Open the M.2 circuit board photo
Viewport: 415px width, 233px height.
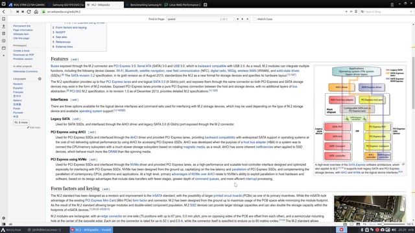[x=370, y=208]
